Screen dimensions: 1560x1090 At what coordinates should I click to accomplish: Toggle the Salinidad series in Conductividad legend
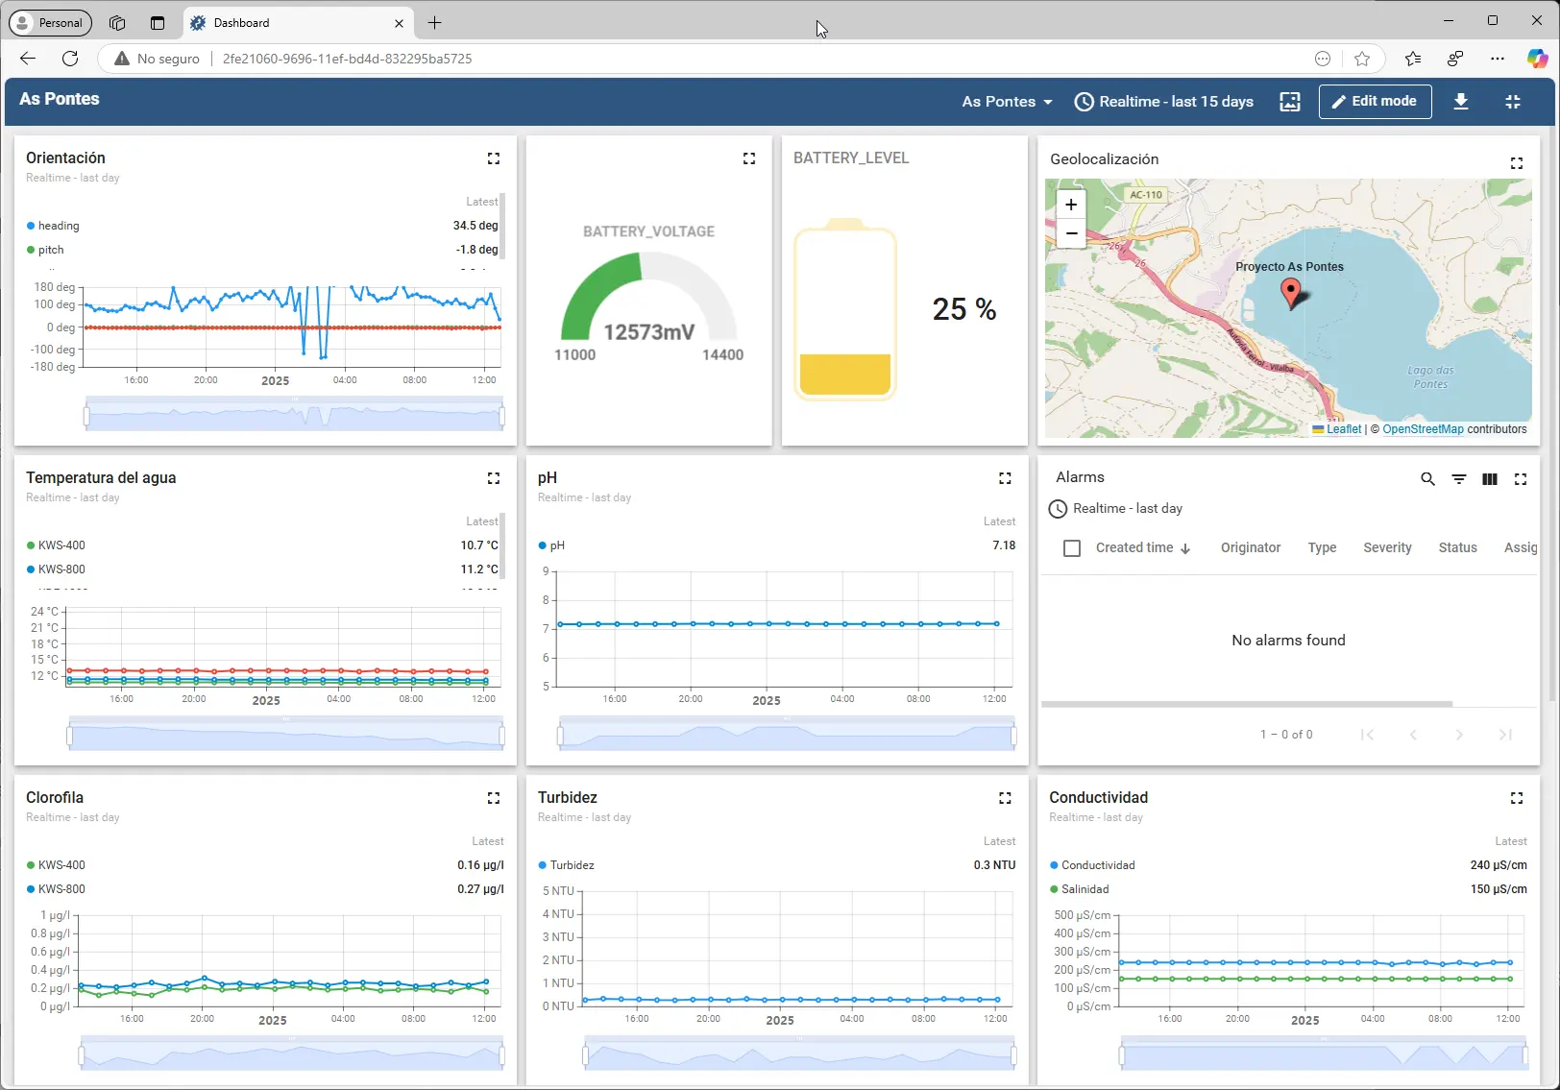click(x=1085, y=889)
